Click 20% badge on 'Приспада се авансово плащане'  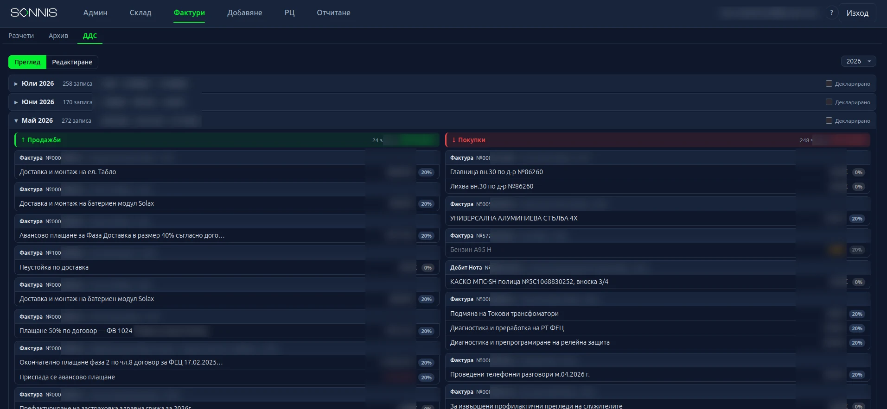427,378
